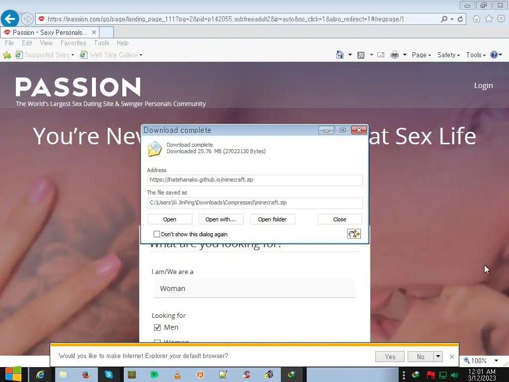Expand the No button dropdown arrow
This screenshot has width=509, height=382.
(x=438, y=356)
